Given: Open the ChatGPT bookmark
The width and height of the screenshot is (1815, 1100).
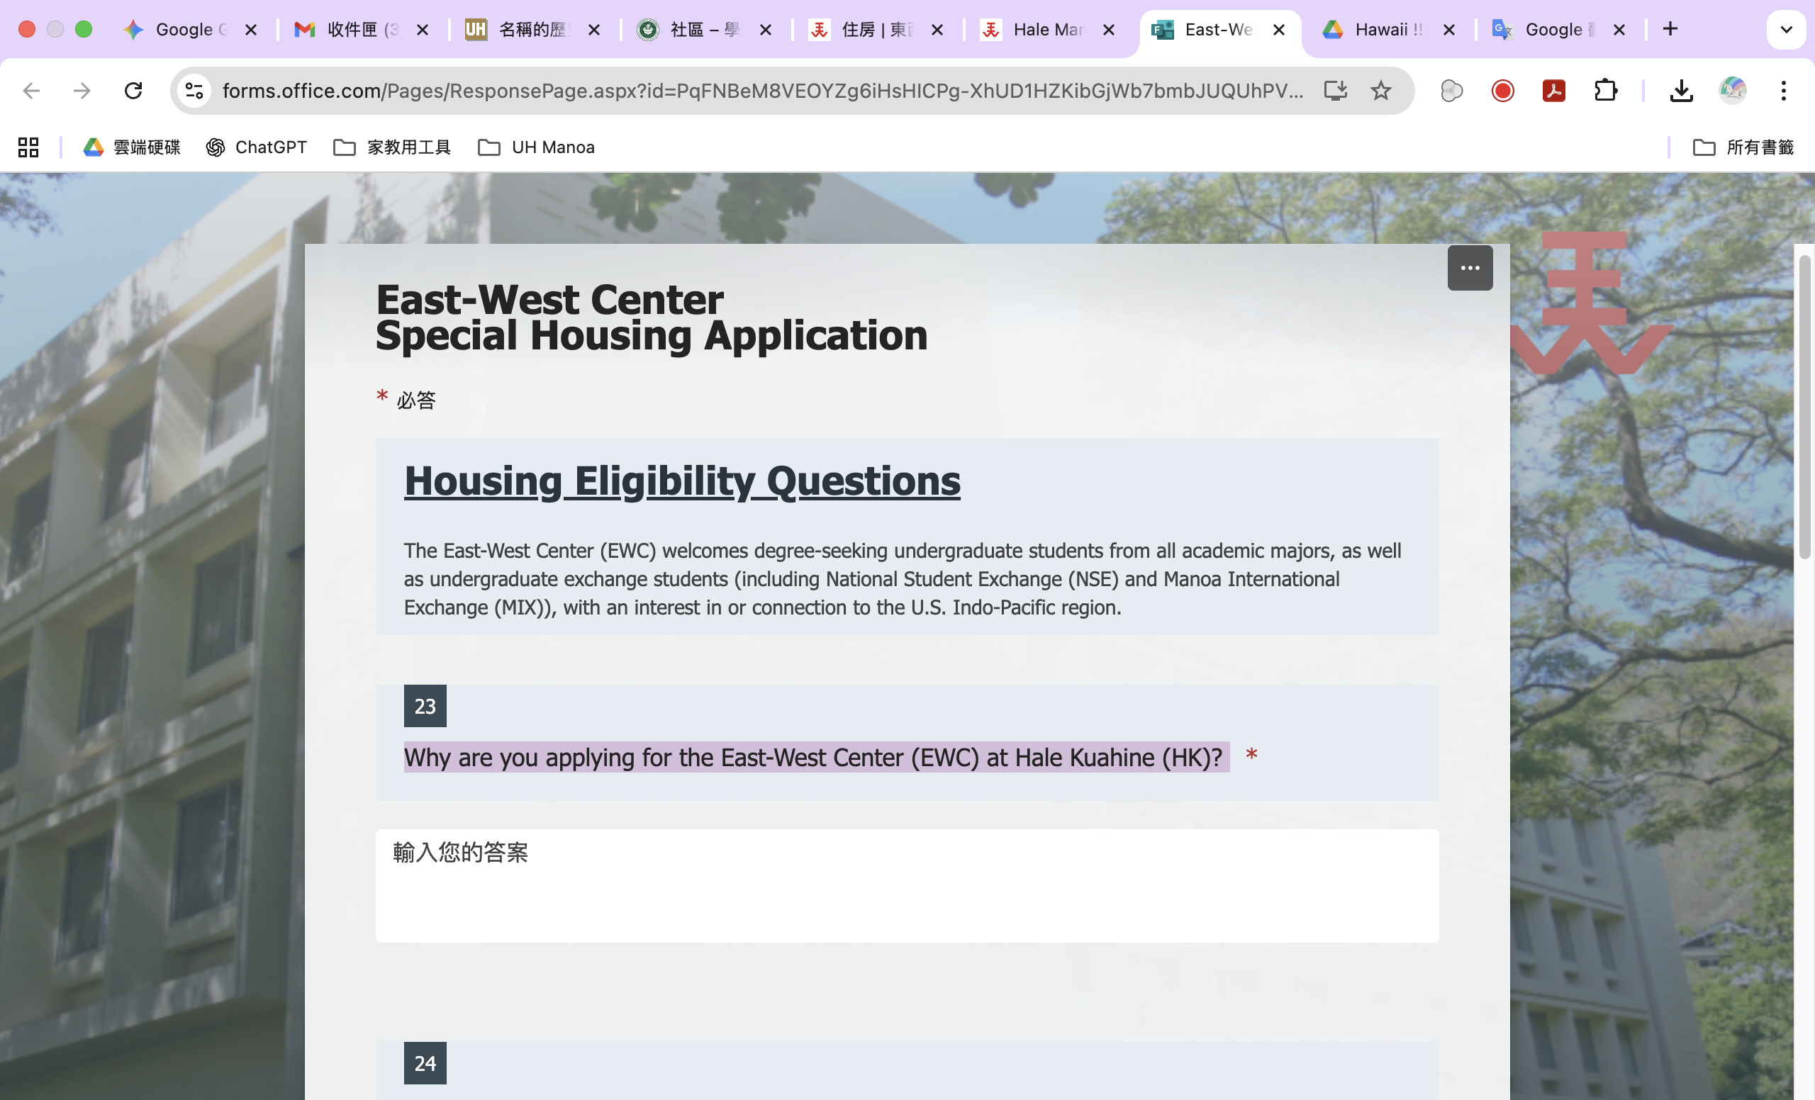Looking at the screenshot, I should [257, 147].
